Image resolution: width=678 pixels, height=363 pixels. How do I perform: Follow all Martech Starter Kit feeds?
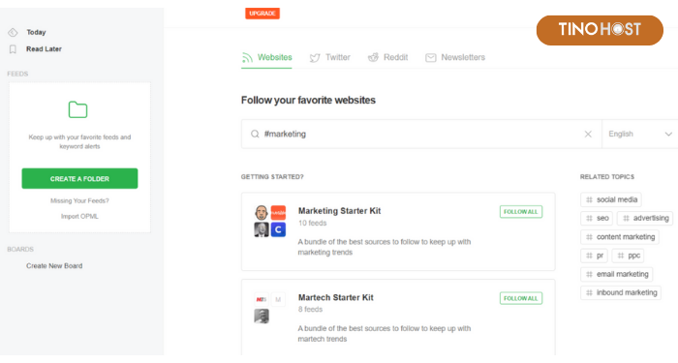(x=521, y=298)
